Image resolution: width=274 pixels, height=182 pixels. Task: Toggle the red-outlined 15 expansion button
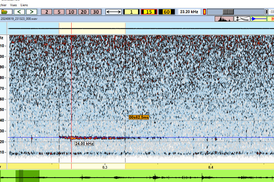pos(149,12)
